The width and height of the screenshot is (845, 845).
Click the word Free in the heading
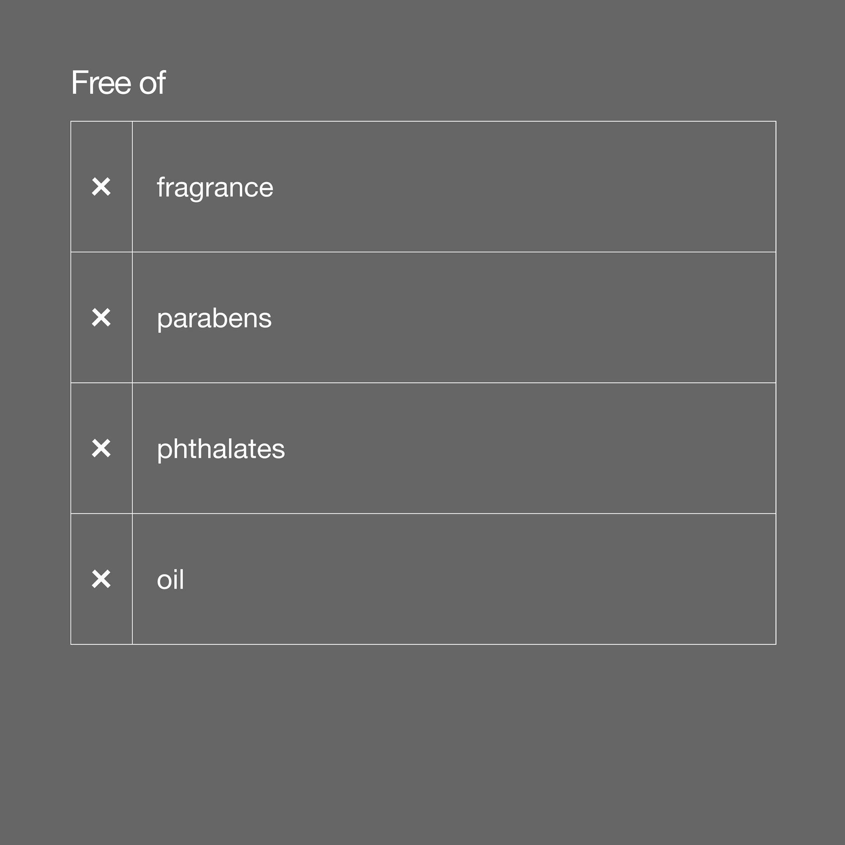(101, 83)
